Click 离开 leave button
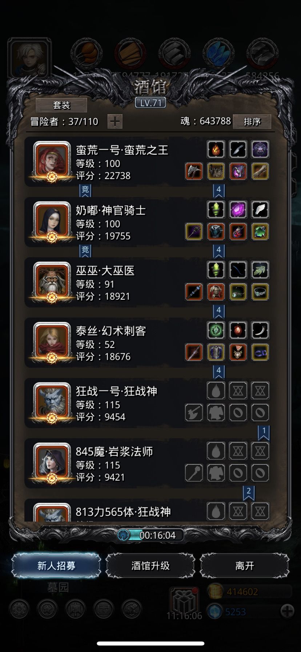Image resolution: width=301 pixels, height=652 pixels. [245, 565]
